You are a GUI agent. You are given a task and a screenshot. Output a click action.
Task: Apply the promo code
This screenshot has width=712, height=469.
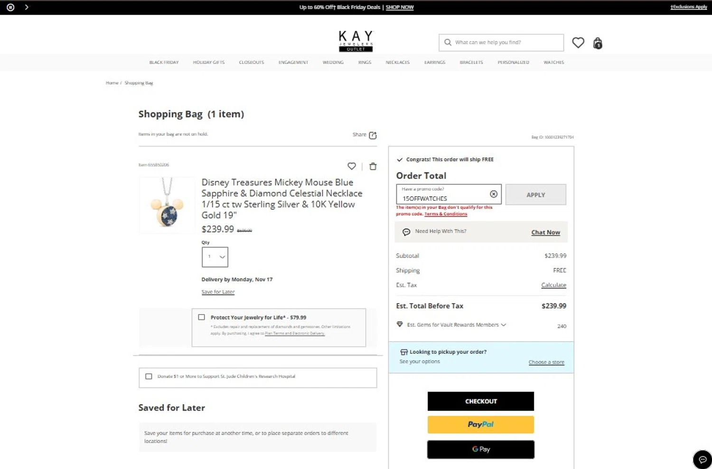(536, 195)
